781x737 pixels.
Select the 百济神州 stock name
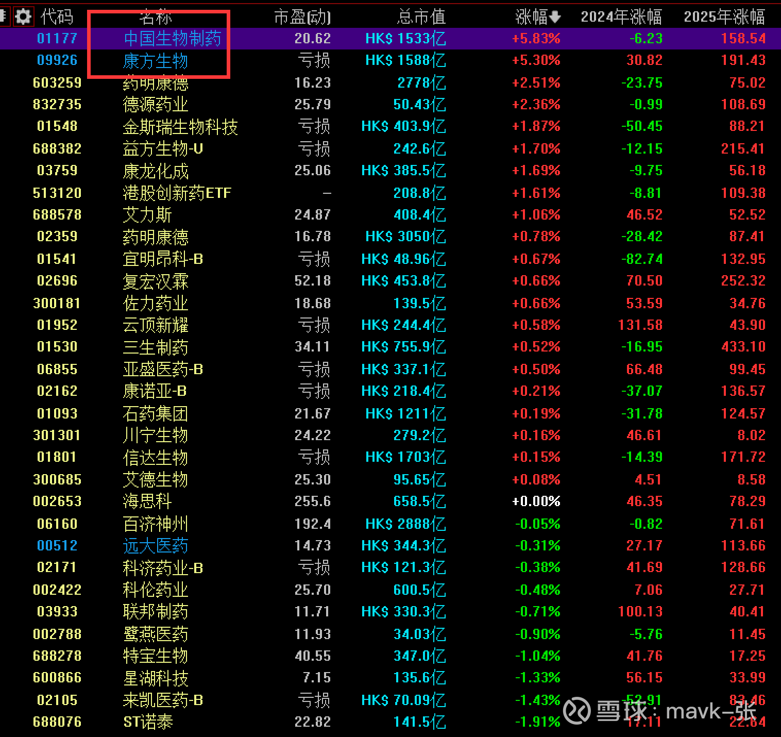[x=156, y=524]
